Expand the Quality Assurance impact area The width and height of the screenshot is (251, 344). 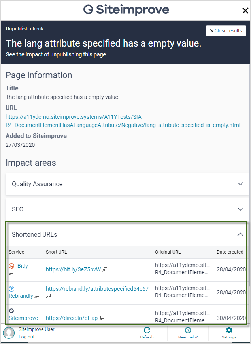point(127,184)
